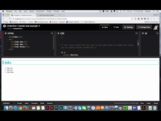161x121 pixels.
Task: Click the h1 selector in CSS code
Action: tap(62, 52)
